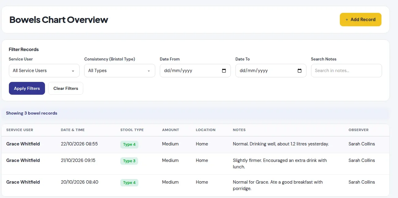398x198 pixels.
Task: Click the Date & Time column header
Action: pyautogui.click(x=73, y=130)
